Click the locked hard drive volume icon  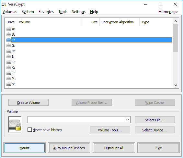tap(15, 125)
